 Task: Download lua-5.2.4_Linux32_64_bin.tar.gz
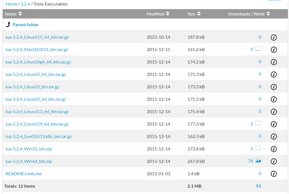[x=36, y=74]
